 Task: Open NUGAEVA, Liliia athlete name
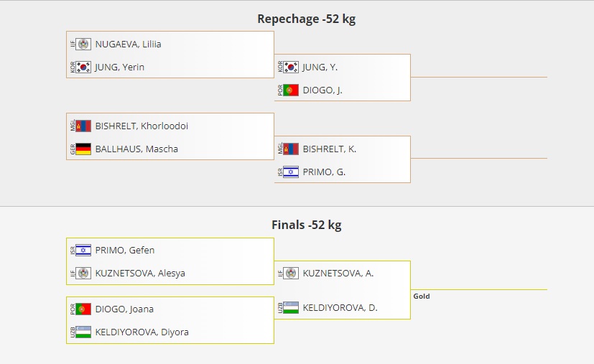click(x=128, y=44)
